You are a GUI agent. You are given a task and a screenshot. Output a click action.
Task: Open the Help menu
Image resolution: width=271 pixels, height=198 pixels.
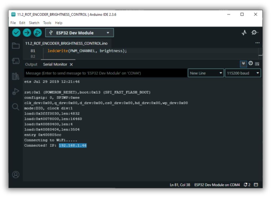(x=58, y=23)
